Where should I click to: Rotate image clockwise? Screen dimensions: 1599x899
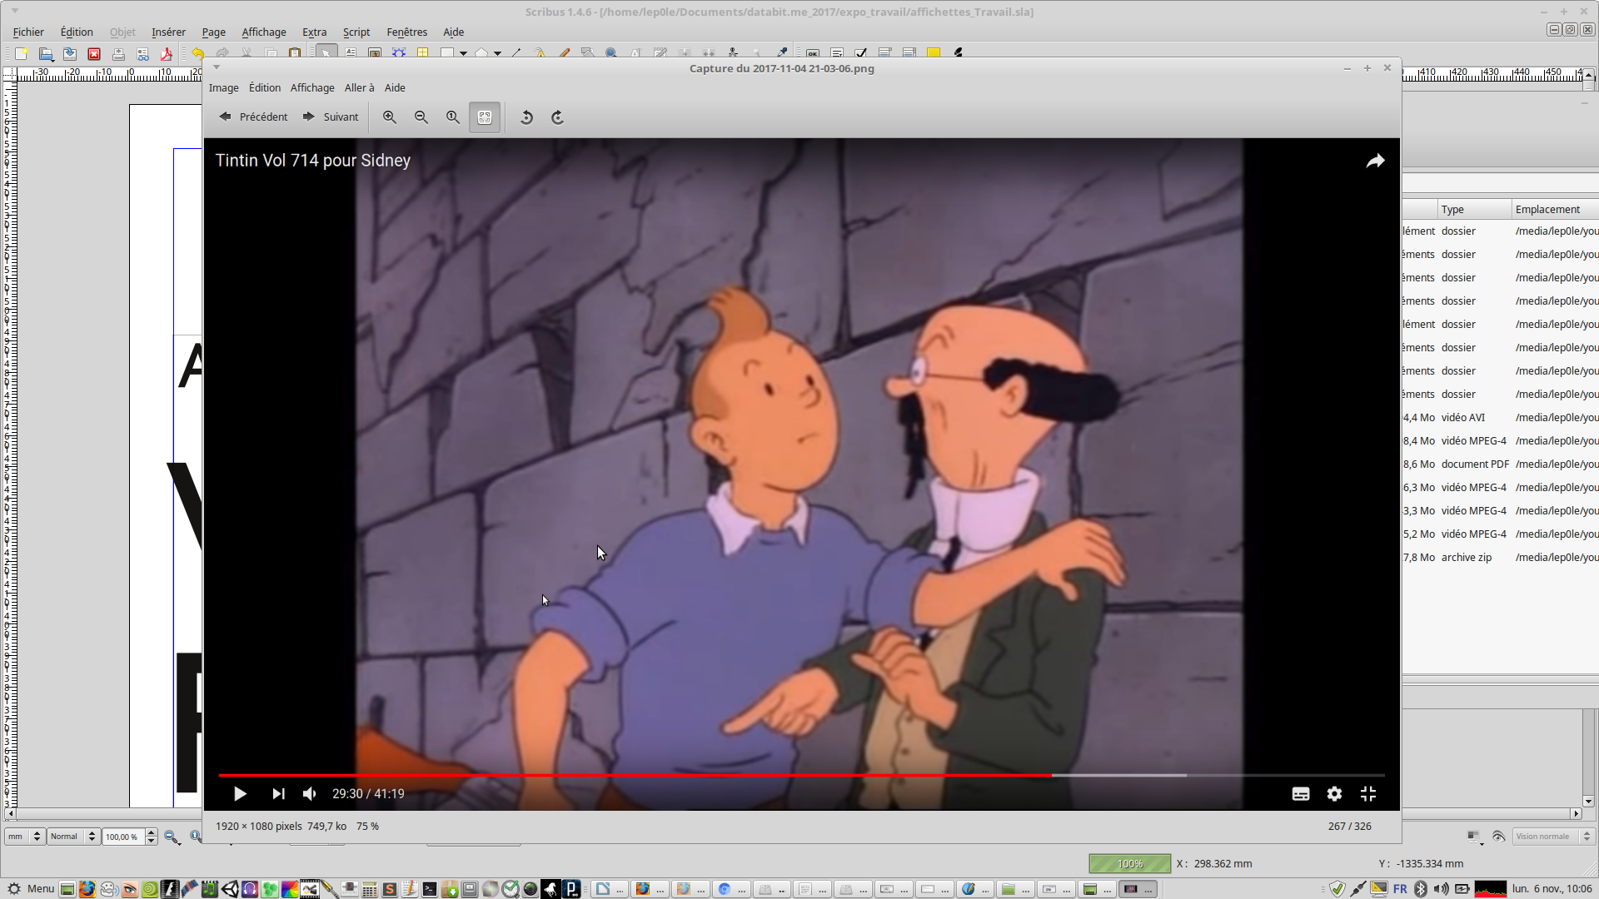(557, 117)
